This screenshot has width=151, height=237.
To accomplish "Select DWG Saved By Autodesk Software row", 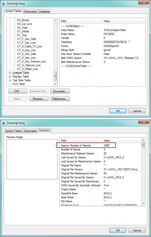I will [x=100, y=185].
